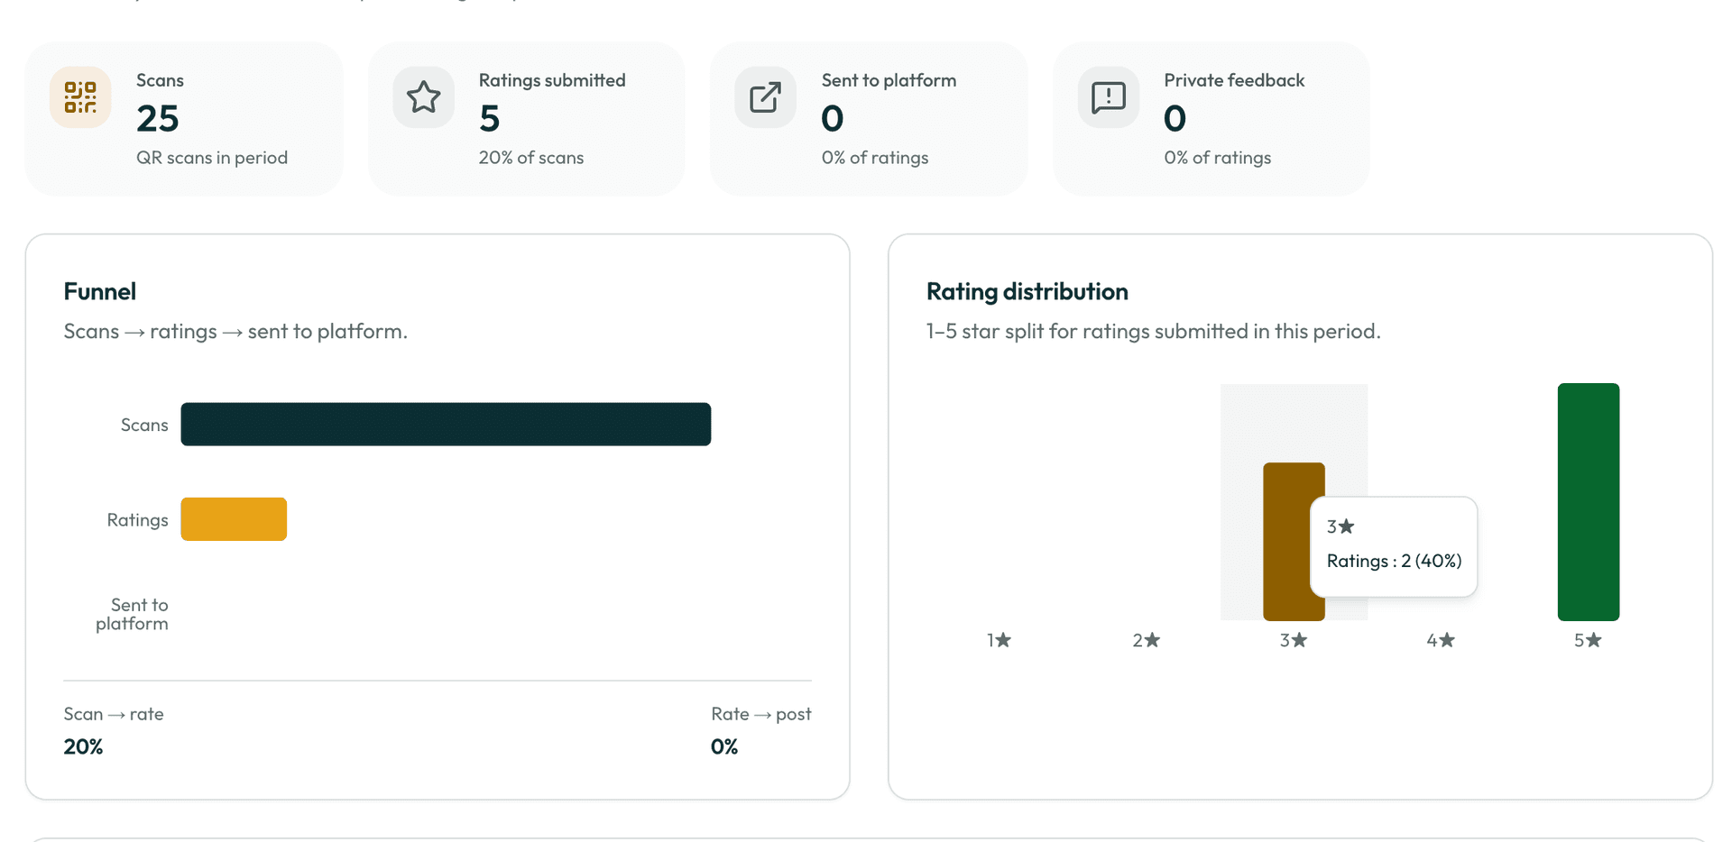Click the "Ratings : 2 (40%)" tooltip text
The image size is (1732, 842).
tap(1394, 561)
